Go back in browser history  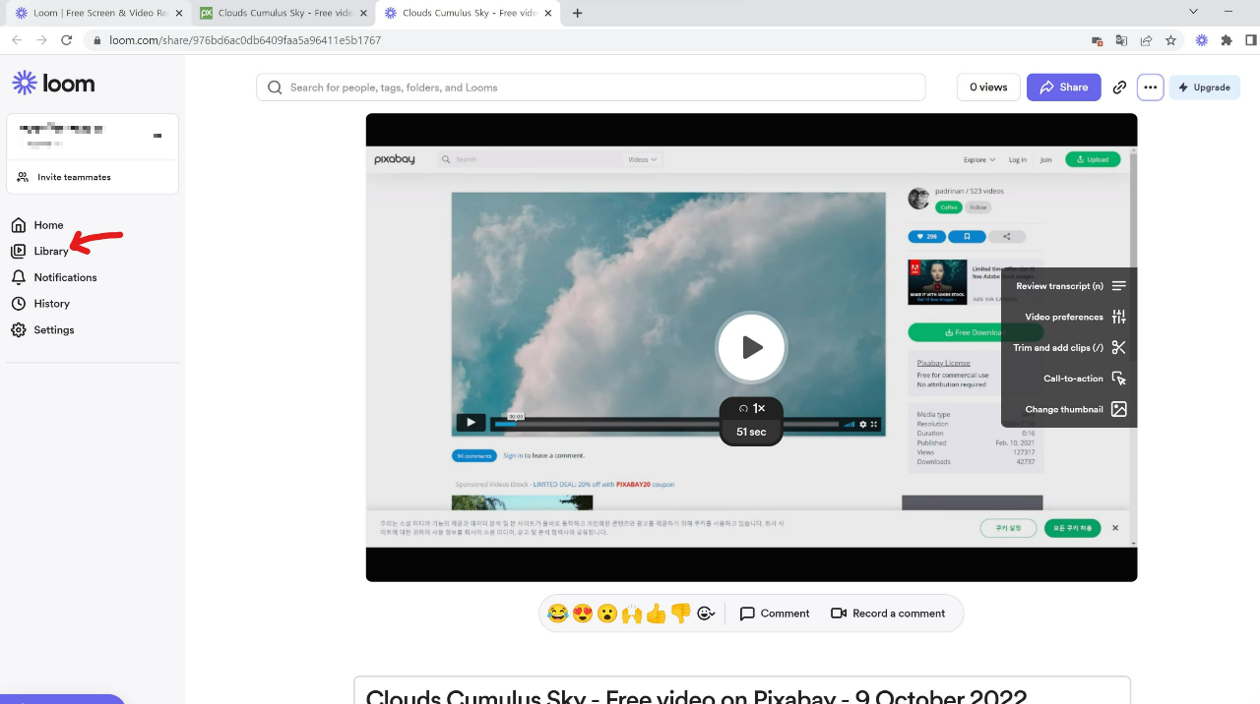16,40
